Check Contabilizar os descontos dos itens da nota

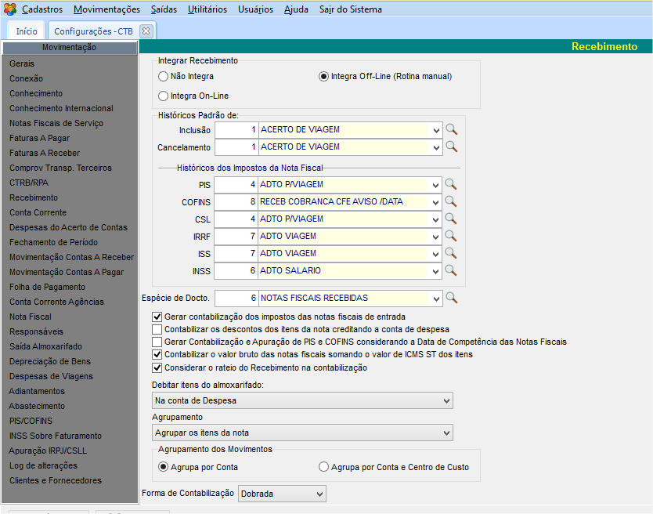[157, 329]
